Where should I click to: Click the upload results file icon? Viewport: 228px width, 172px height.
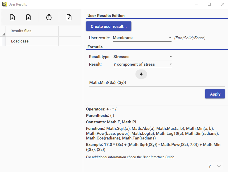(x=12, y=18)
